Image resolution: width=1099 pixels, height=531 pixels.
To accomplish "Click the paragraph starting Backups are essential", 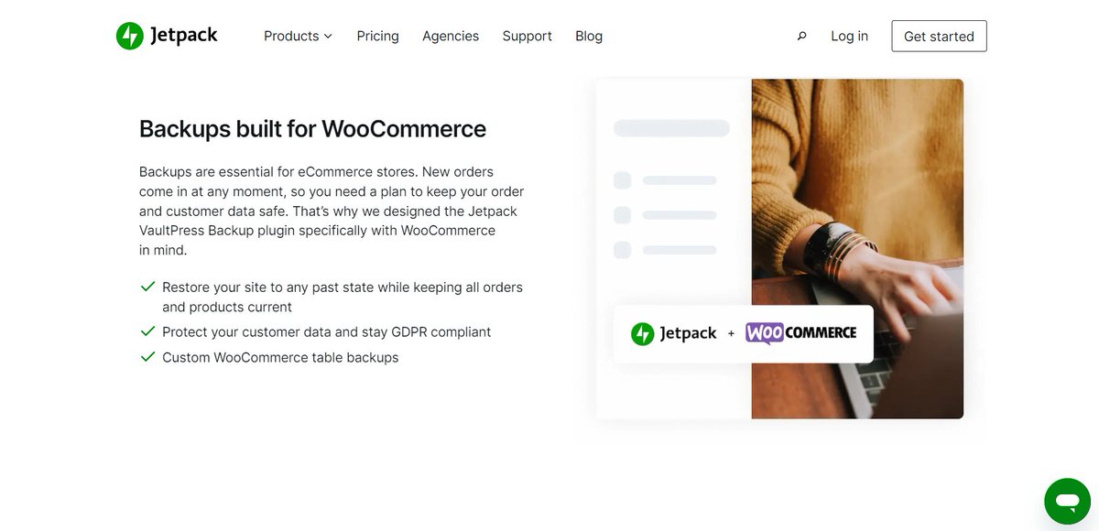I will tap(332, 211).
